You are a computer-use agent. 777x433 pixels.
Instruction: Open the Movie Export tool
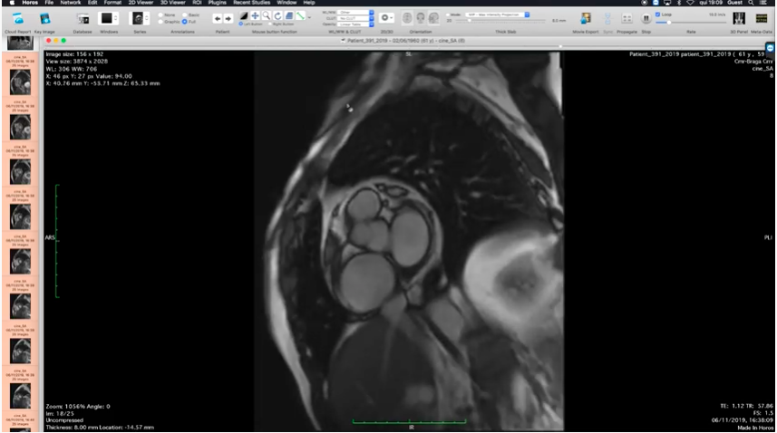click(x=585, y=19)
